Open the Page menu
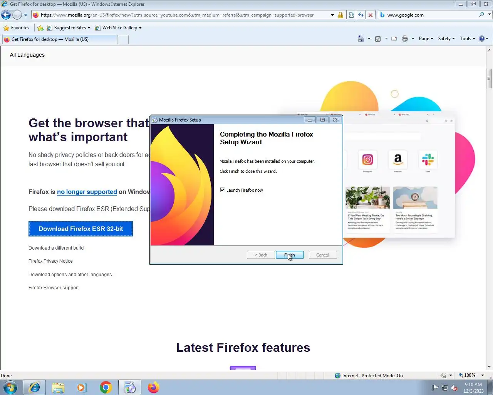493x395 pixels. click(426, 39)
